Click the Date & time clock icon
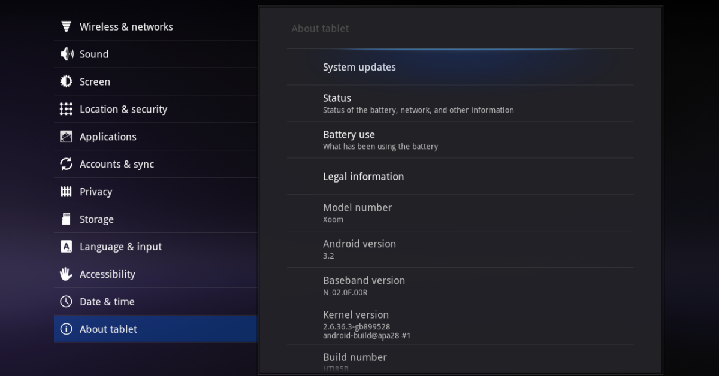This screenshot has width=719, height=376. 66,302
